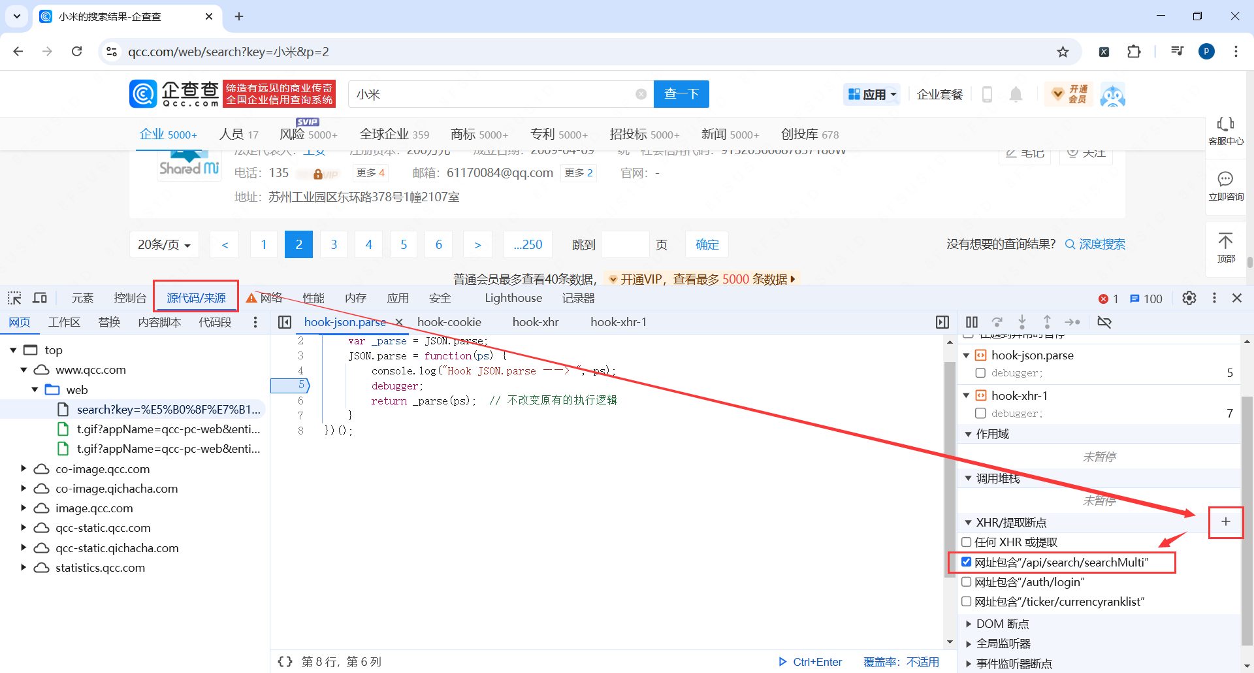
Task: Select the 商标 search category tab
Action: (479, 135)
